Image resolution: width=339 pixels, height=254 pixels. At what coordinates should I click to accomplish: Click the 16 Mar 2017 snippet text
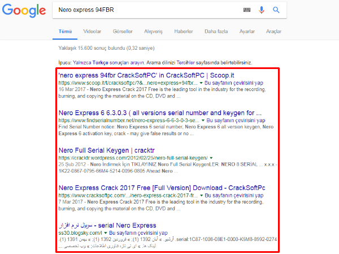162,93
